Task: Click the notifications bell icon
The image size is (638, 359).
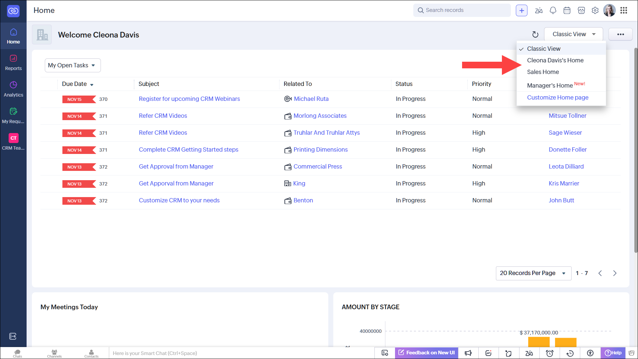Action: (x=553, y=10)
